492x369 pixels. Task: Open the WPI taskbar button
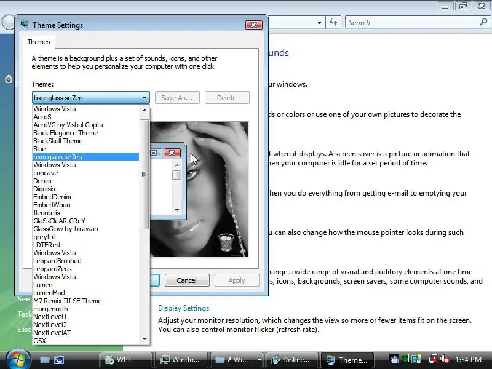125,360
